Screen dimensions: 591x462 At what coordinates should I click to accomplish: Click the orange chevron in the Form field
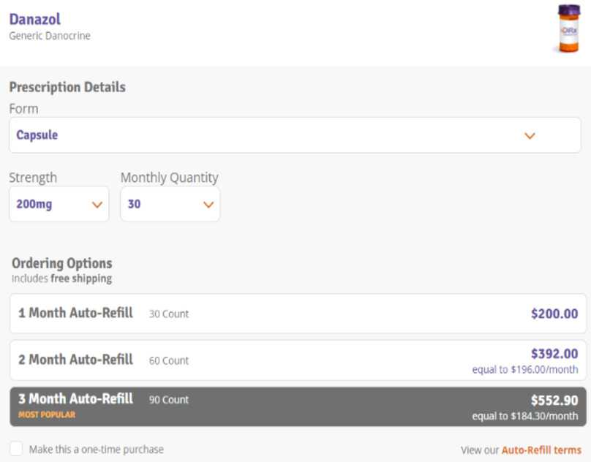[x=530, y=136]
